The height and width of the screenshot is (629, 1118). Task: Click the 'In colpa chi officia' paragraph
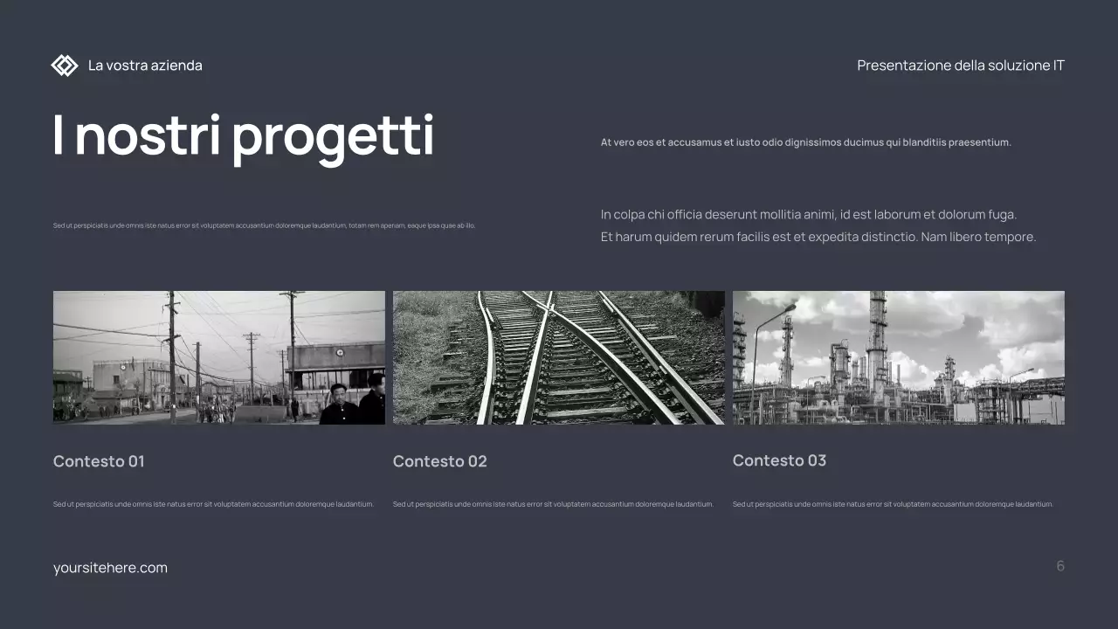(x=808, y=214)
